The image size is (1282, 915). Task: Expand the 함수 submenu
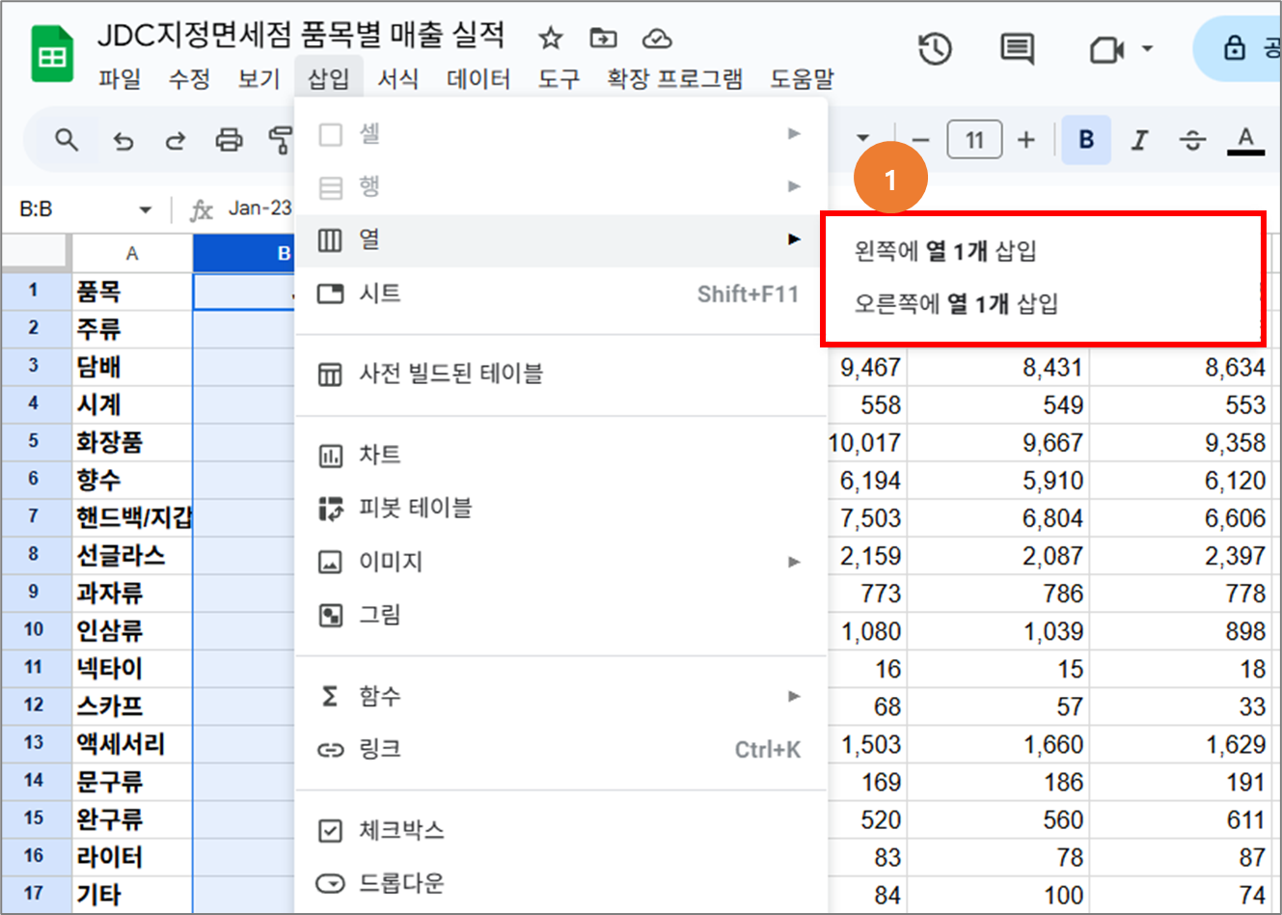[x=561, y=696]
